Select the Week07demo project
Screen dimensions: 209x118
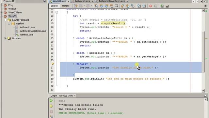coord(15,12)
